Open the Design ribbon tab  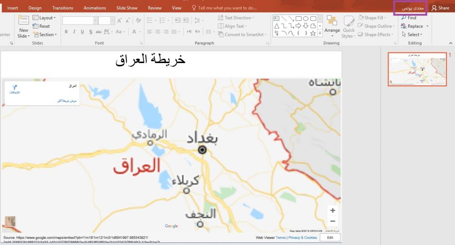[35, 8]
